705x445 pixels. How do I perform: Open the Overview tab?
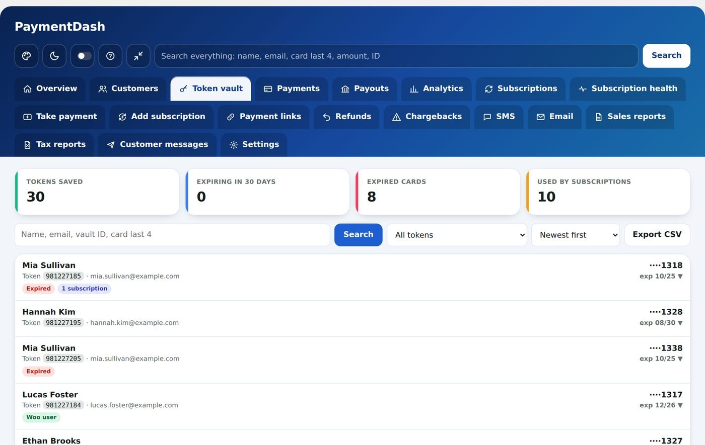pos(50,89)
